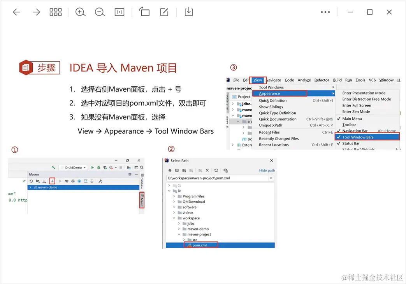Click Execute Maven Goal 'm' icon
This screenshot has height=284, width=406.
point(66,181)
